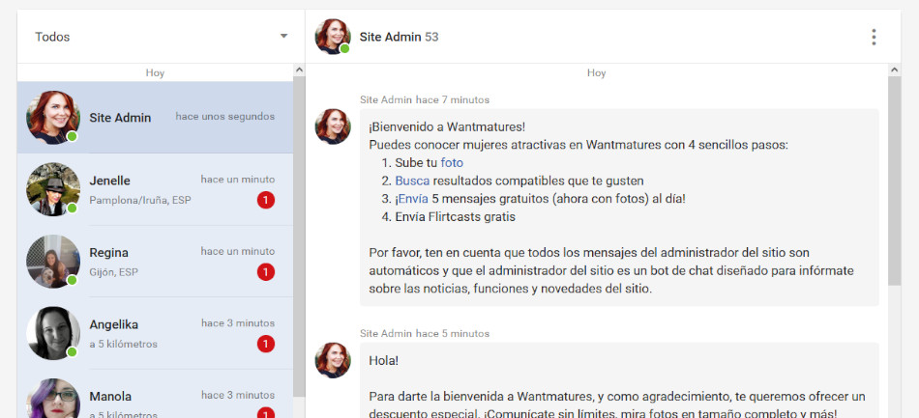The image size is (919, 418).
Task: Open conversation with Jenelle
Action: [156, 189]
